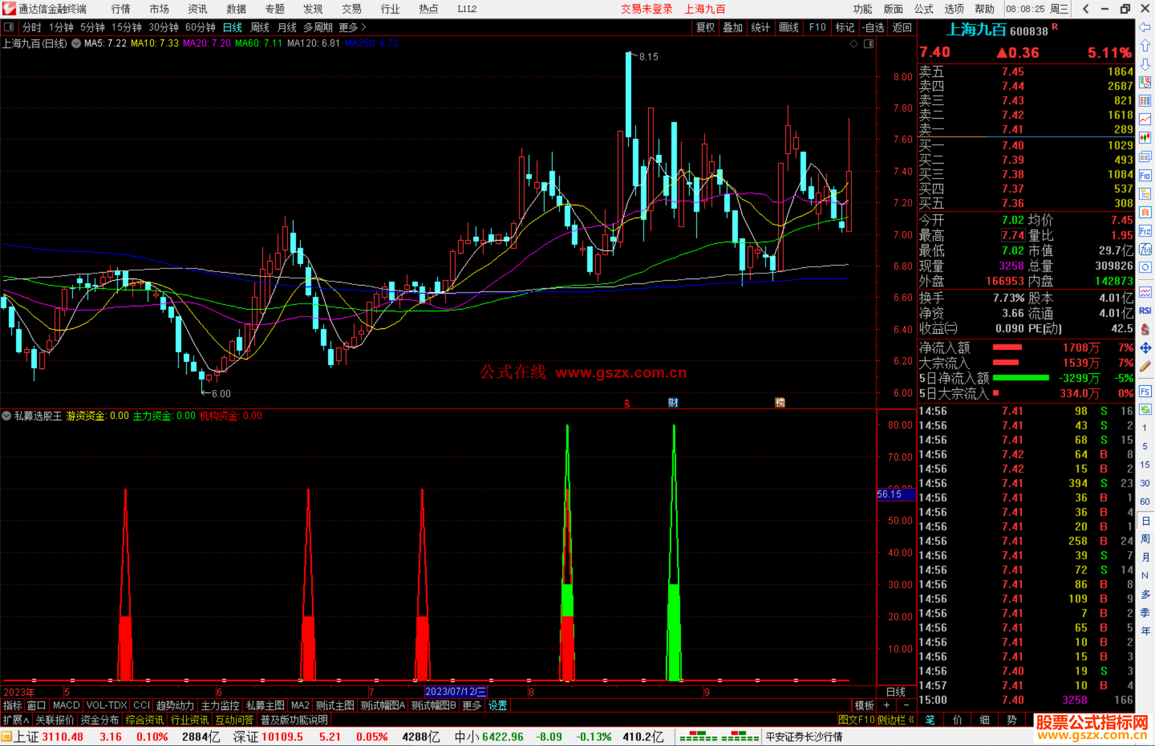The width and height of the screenshot is (1155, 746).
Task: Click the 设置 settings link
Action: click(x=497, y=705)
